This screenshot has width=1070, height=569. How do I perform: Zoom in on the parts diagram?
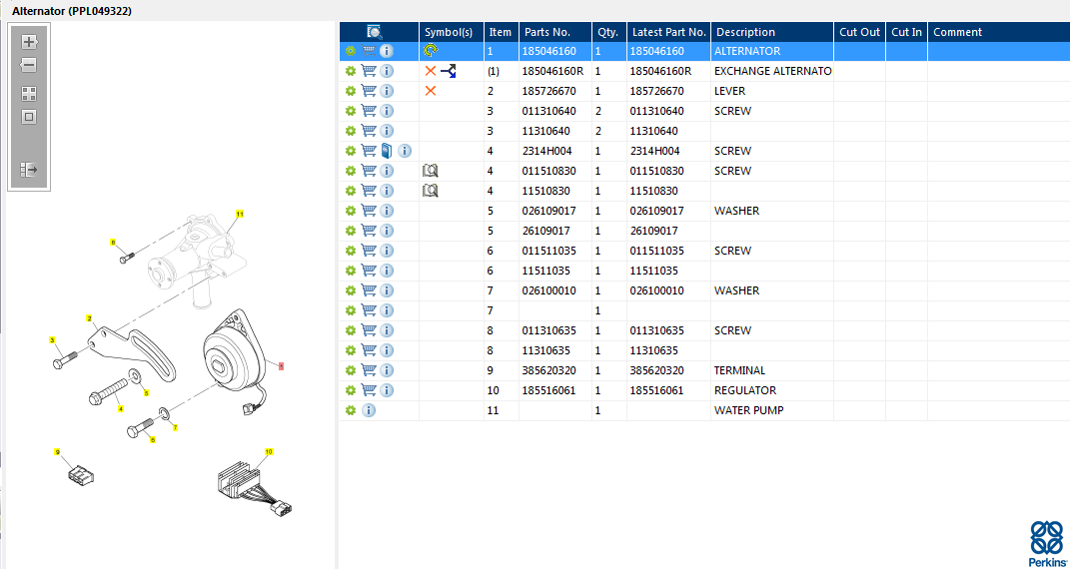pyautogui.click(x=29, y=42)
